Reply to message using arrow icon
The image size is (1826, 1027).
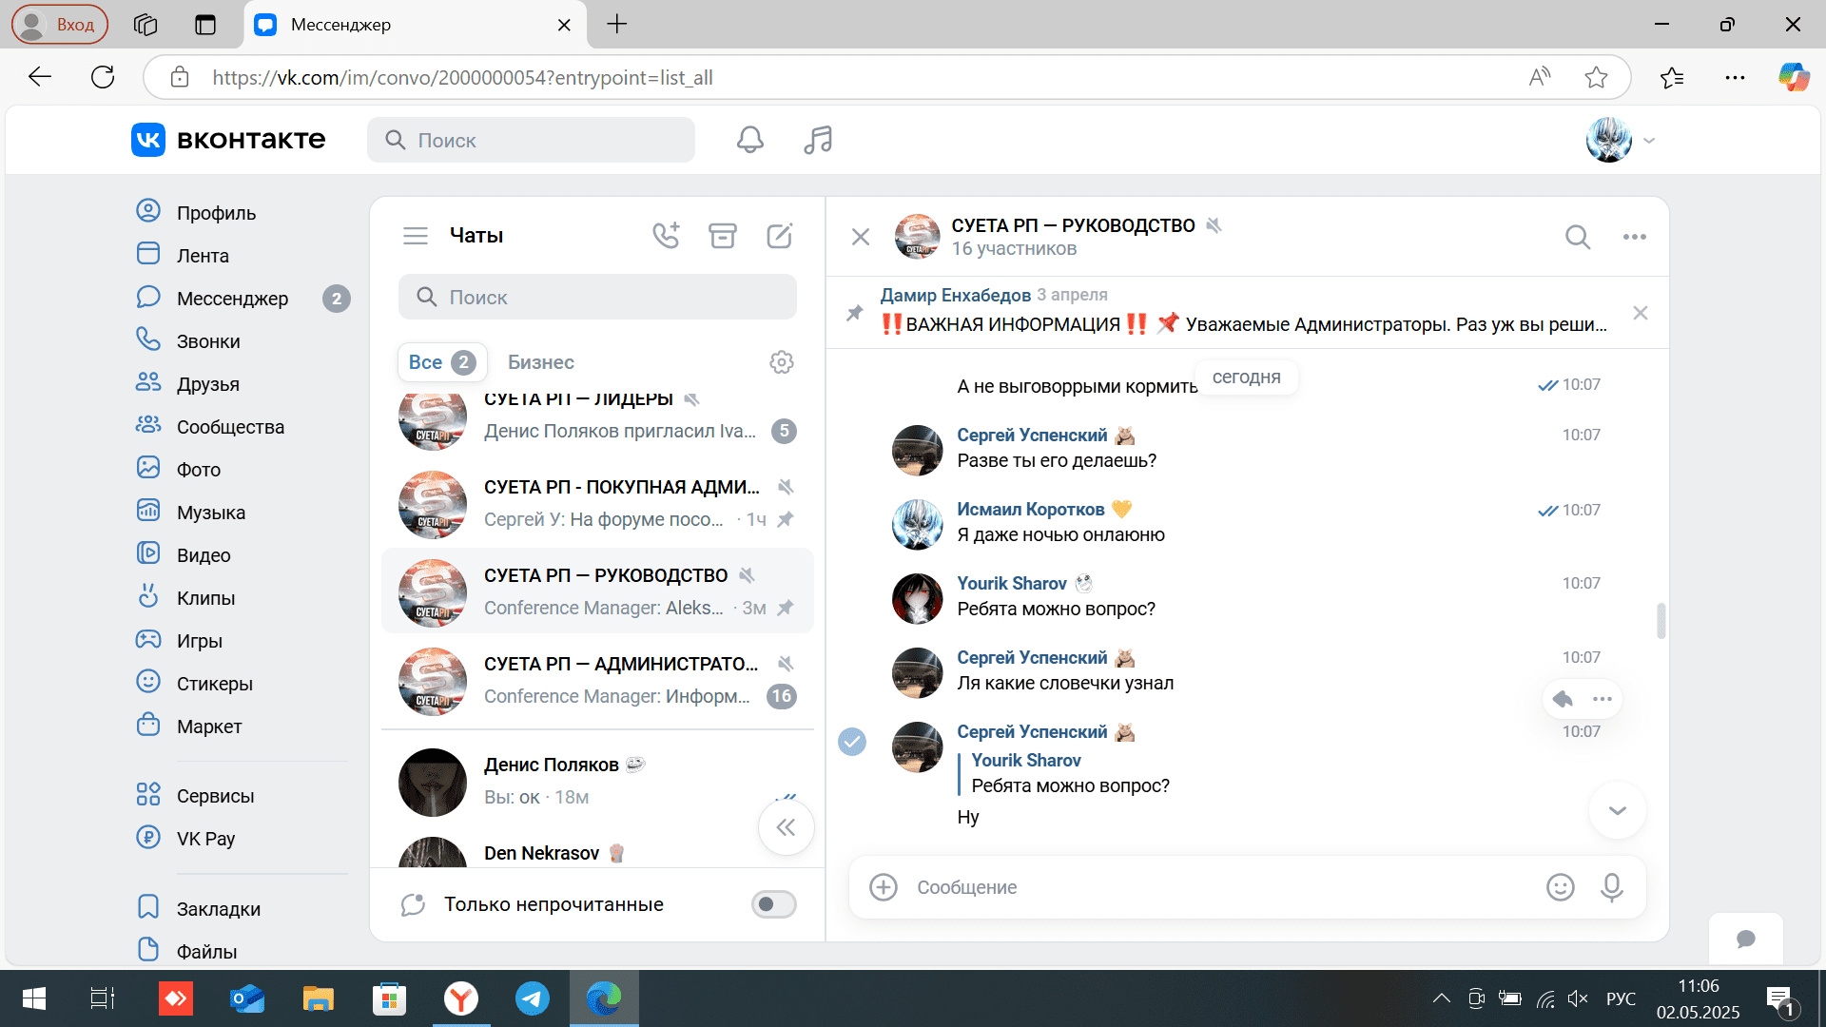1563,699
